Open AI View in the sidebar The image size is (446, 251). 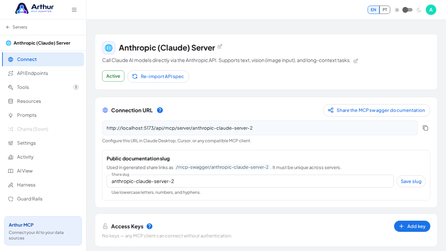coord(43,171)
